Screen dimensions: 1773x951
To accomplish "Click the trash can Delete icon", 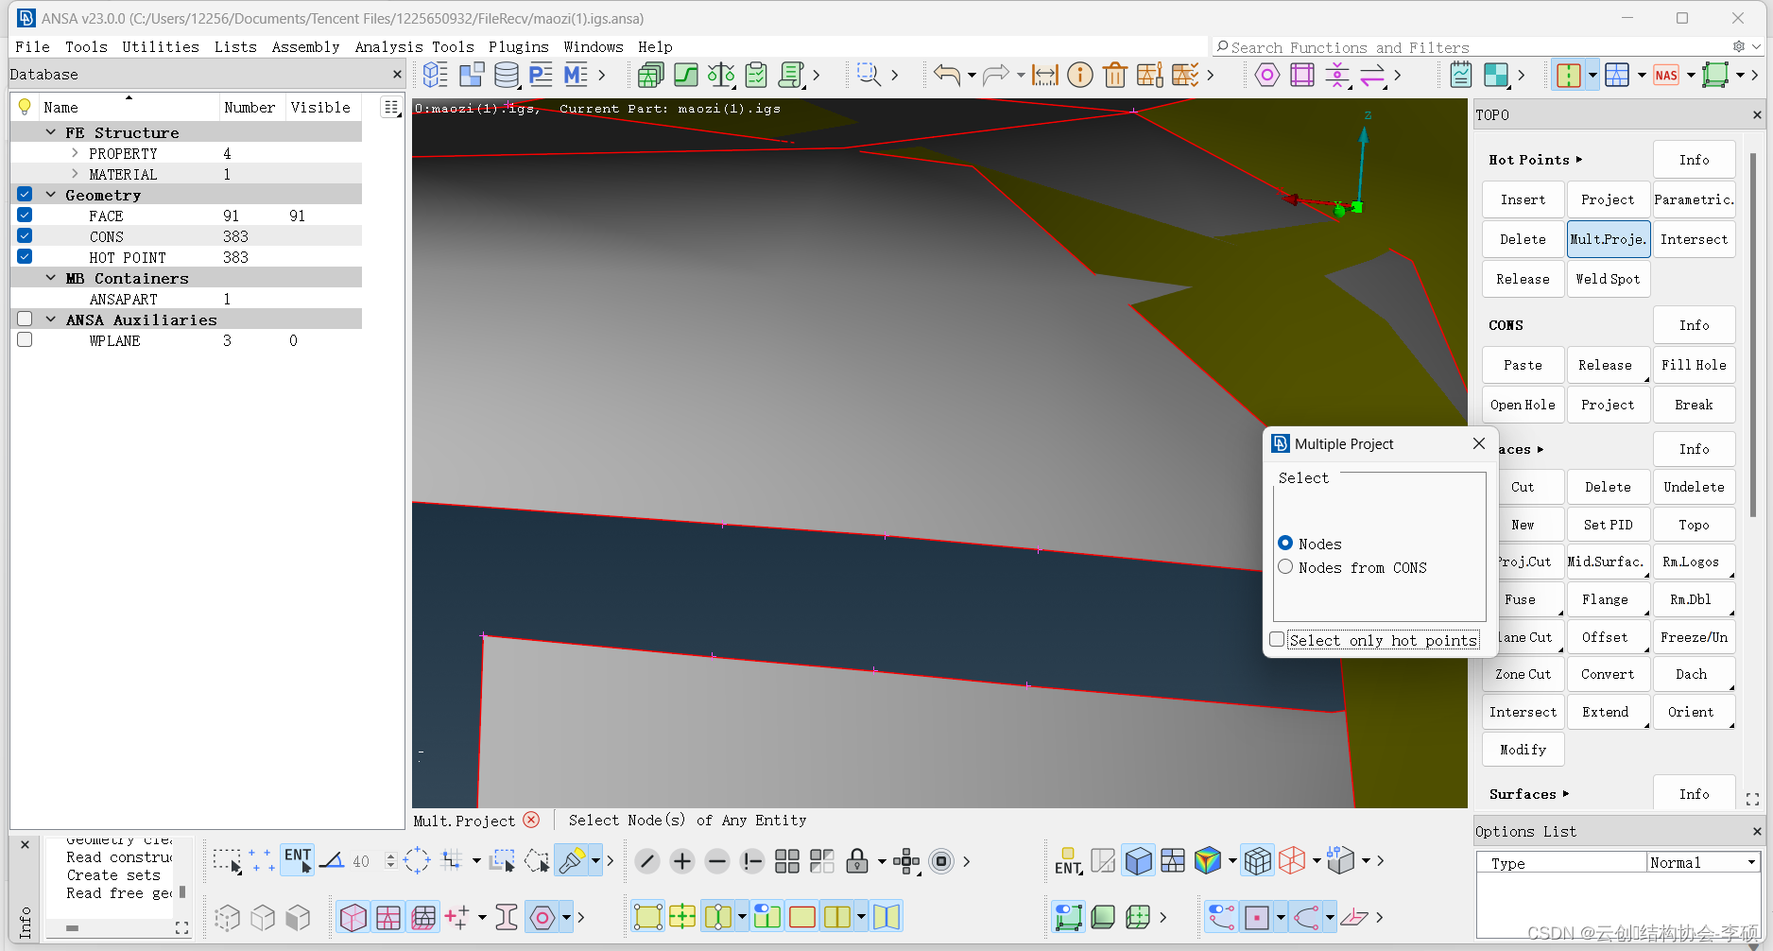I will click(x=1115, y=75).
